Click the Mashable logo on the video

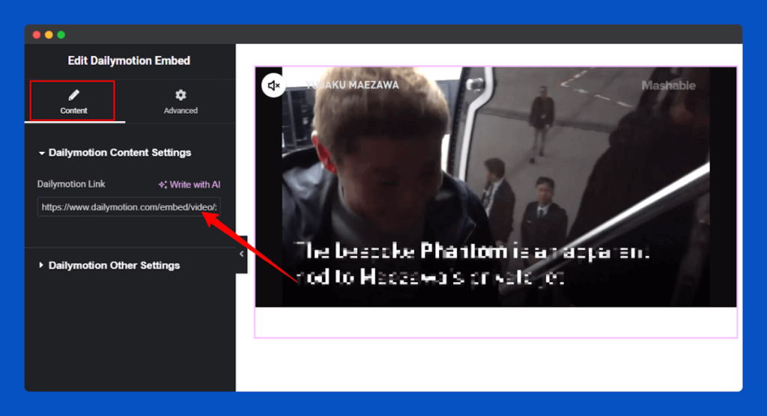tap(668, 85)
